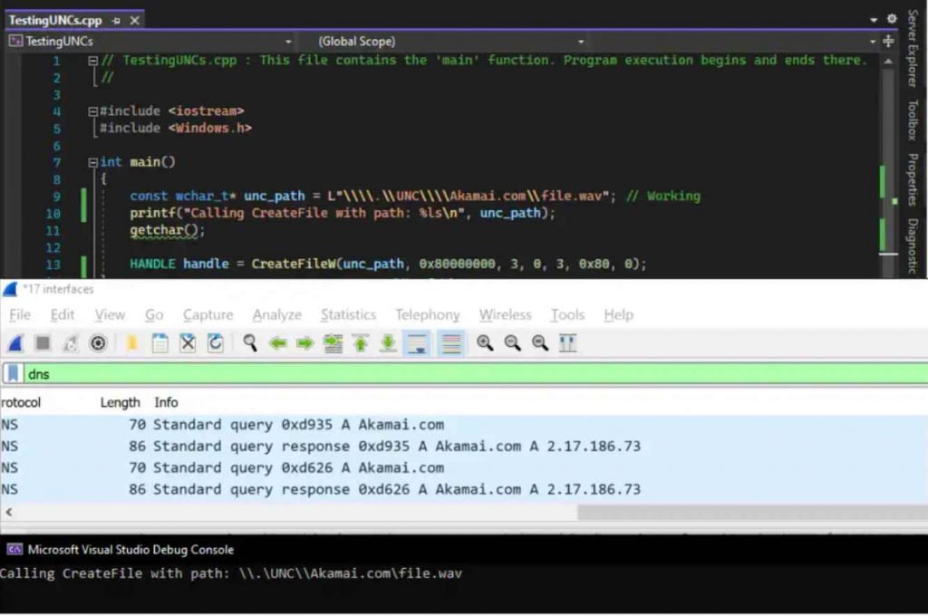Click the display filter bookmark icon
The height and width of the screenshot is (616, 928).
13,374
